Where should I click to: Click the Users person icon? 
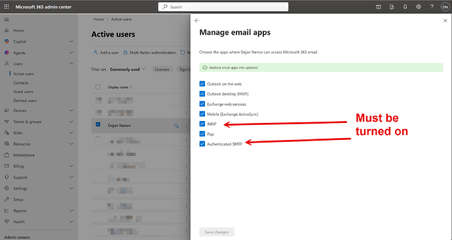point(7,63)
